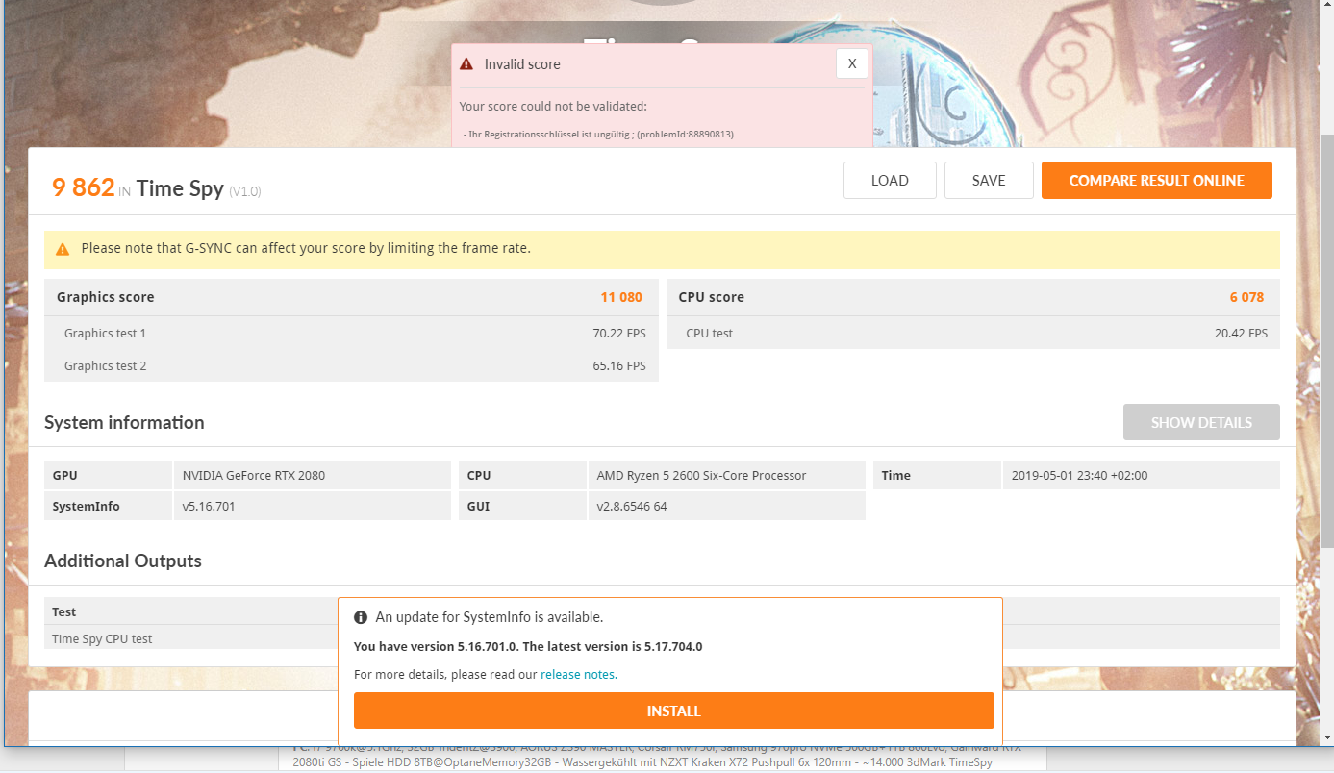
Task: Click the Graphics test 2 row label
Action: pyautogui.click(x=105, y=366)
